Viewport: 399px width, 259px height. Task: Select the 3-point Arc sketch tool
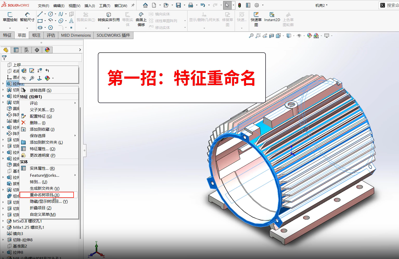tap(50, 21)
